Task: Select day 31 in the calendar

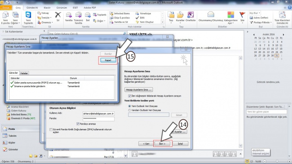Action: (277, 56)
